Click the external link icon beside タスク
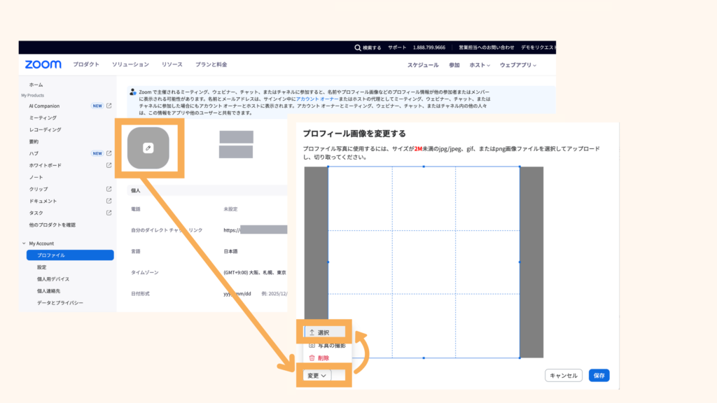This screenshot has width=717, height=403. point(109,213)
